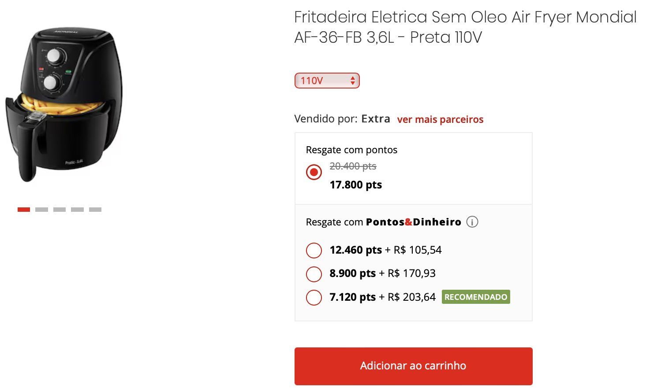Click the green RECOMENDADO badge
Screen dimensions: 650x391
[x=476, y=297]
